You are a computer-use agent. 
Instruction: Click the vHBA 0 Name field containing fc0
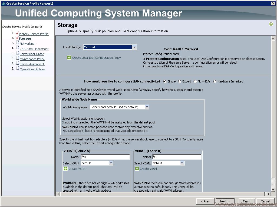(105, 157)
